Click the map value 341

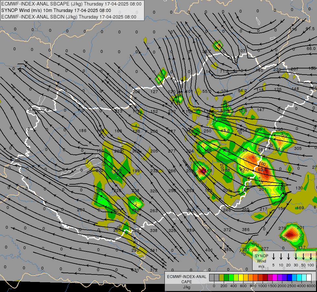(154, 250)
